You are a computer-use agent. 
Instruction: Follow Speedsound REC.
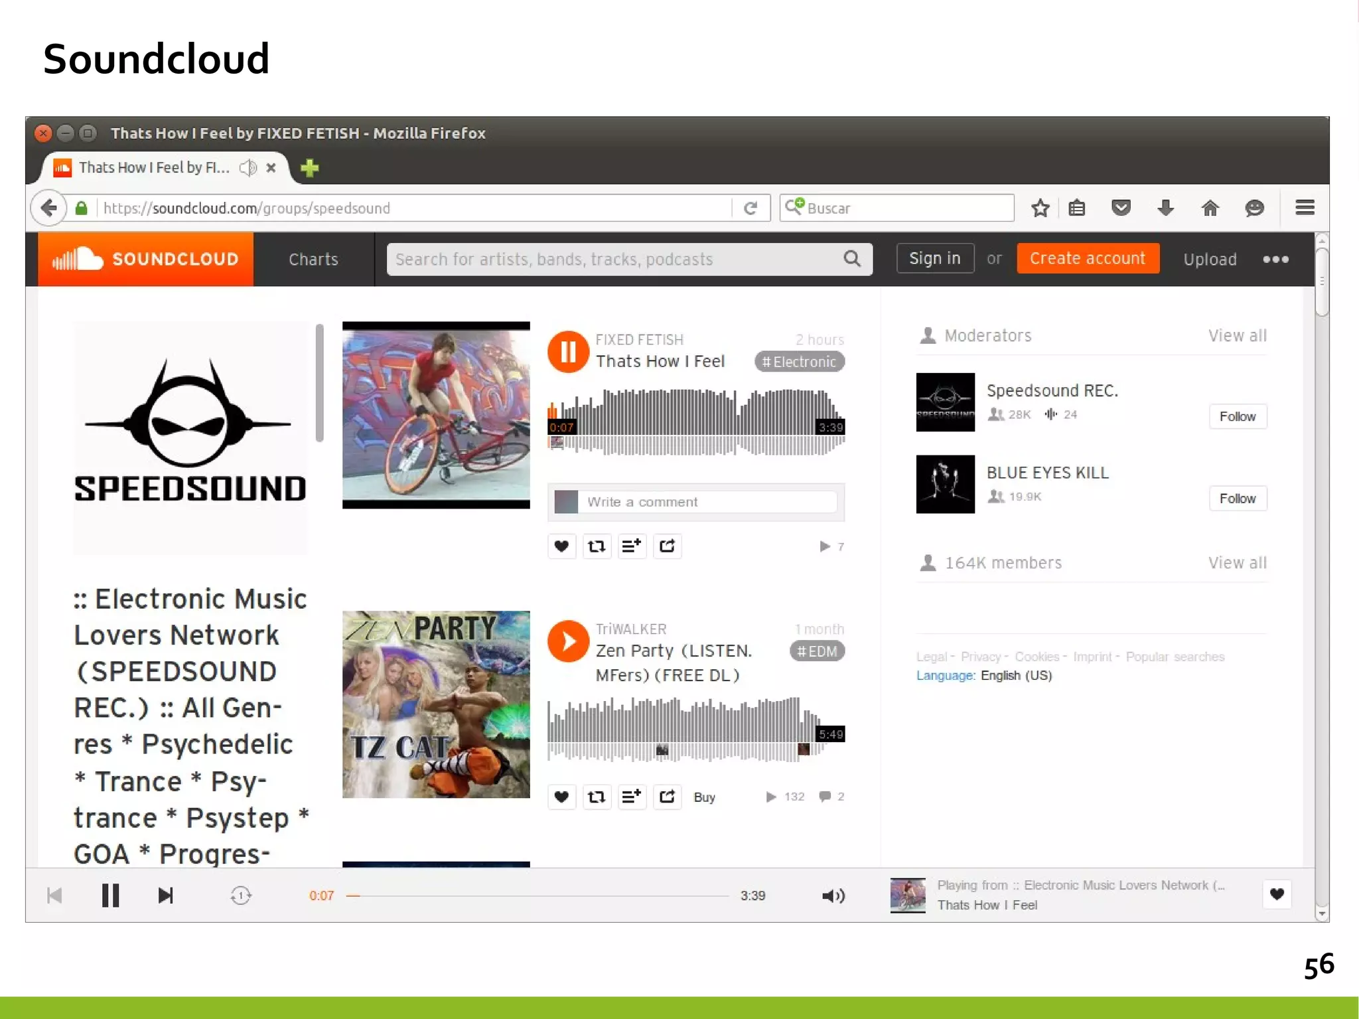1238,416
